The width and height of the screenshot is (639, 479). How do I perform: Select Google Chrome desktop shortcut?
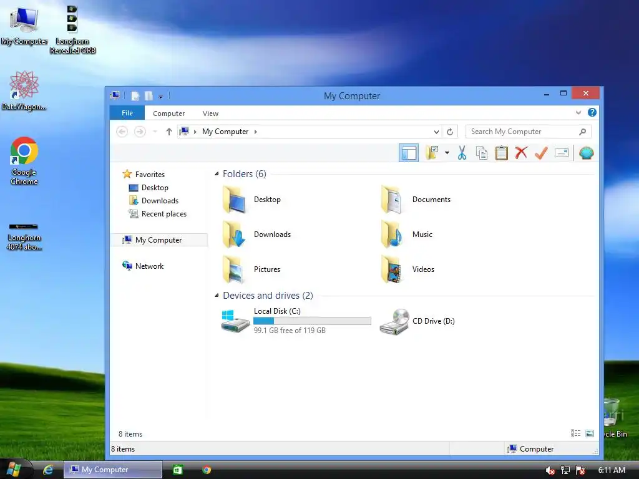coord(24,161)
